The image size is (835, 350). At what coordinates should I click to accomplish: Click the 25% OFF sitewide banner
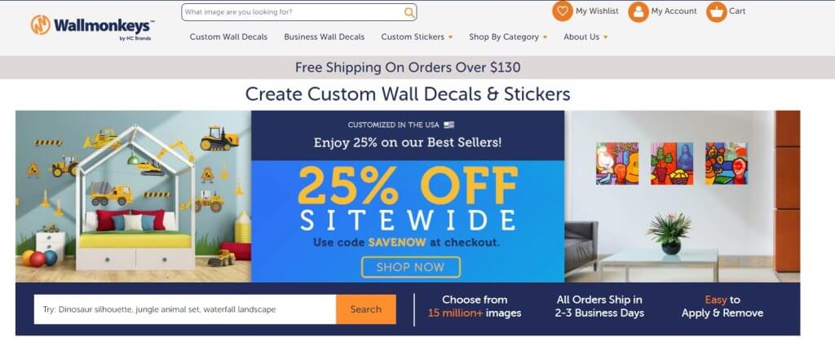coord(408,196)
